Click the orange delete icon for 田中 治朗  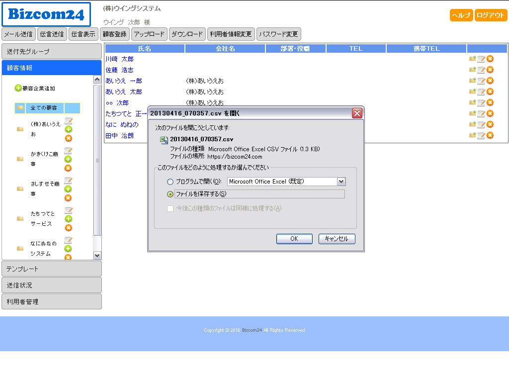coord(490,135)
